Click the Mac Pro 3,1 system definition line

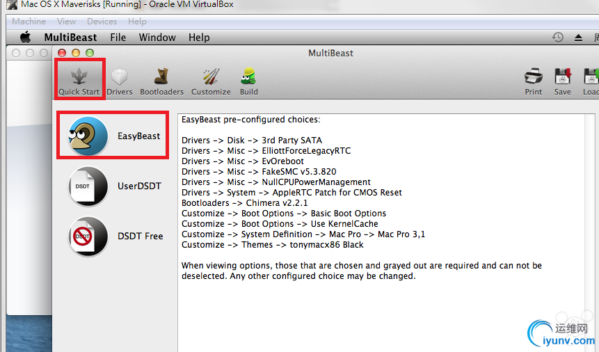[x=303, y=234]
